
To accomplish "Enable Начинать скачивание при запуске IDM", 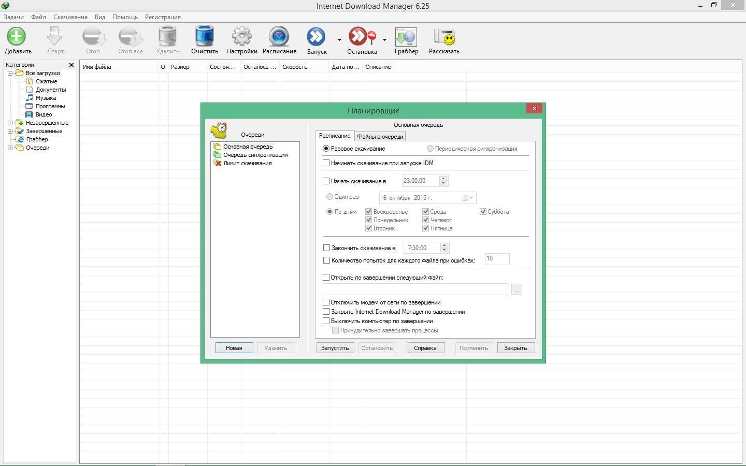I will coord(326,163).
